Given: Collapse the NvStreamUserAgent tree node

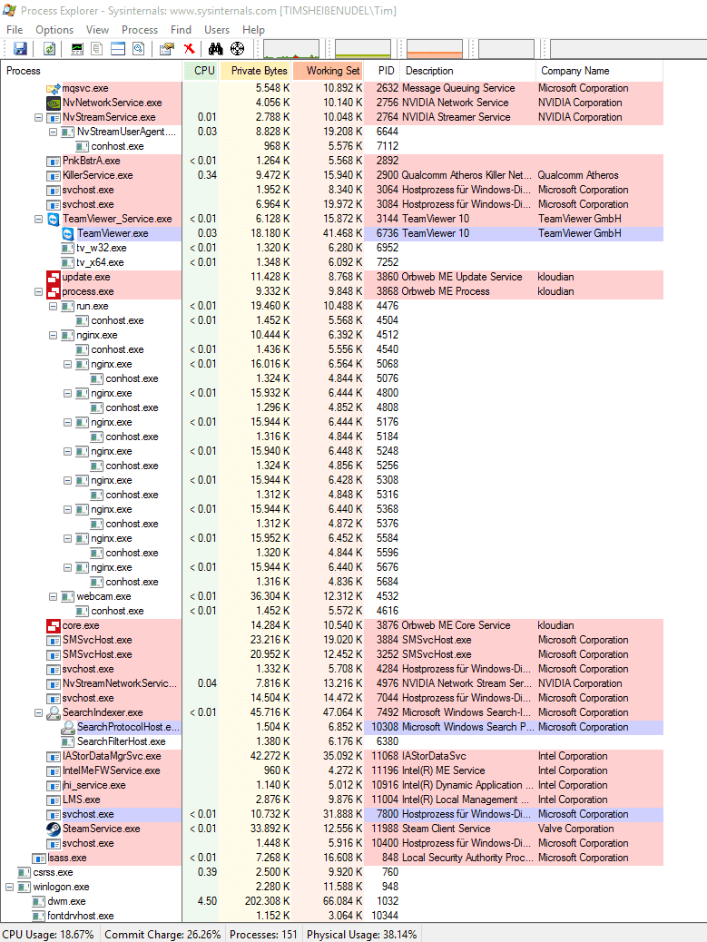Looking at the screenshot, I should coord(53,132).
